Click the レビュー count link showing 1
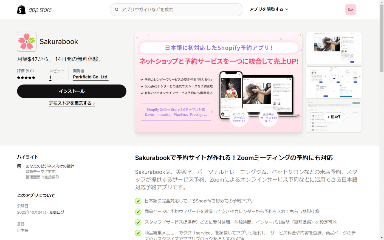Viewport: 384px width, 240px height. pos(50,77)
